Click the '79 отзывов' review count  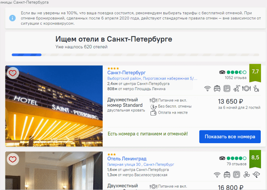(237, 164)
